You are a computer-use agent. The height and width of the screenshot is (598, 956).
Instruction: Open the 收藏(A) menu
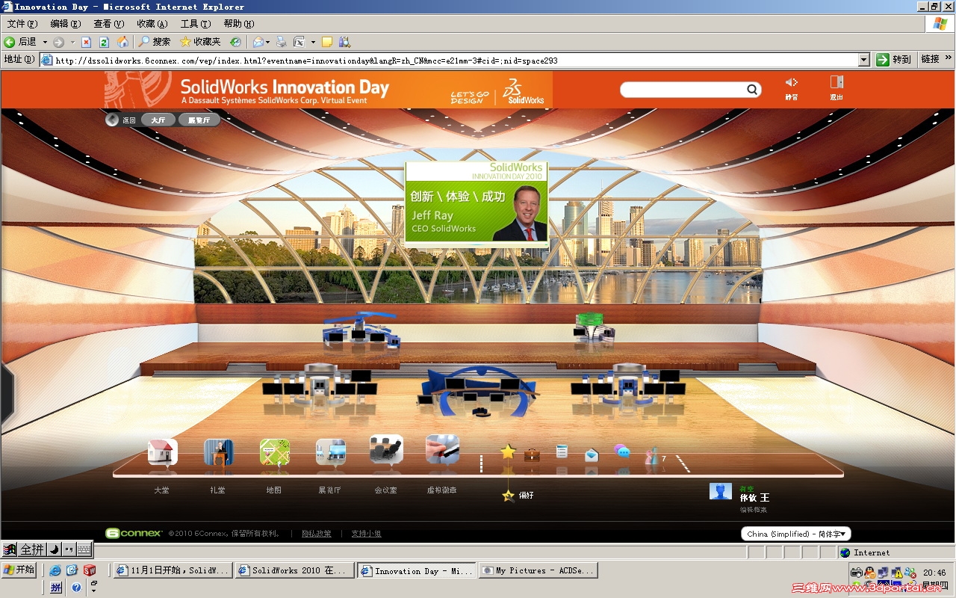point(152,24)
